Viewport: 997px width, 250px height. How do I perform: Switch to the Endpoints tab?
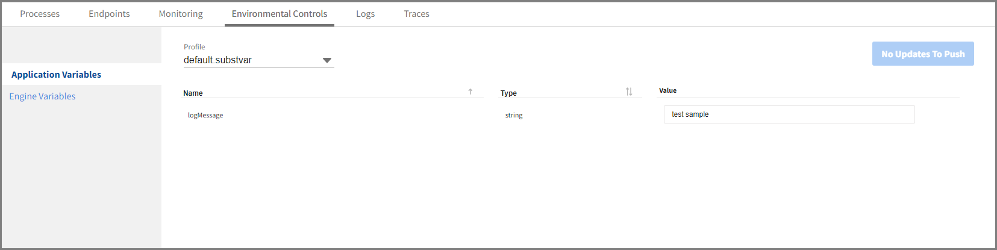[109, 14]
